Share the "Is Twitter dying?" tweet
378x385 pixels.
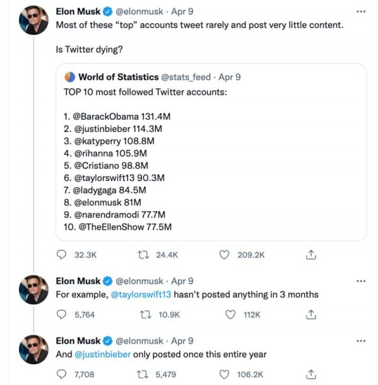(x=311, y=255)
